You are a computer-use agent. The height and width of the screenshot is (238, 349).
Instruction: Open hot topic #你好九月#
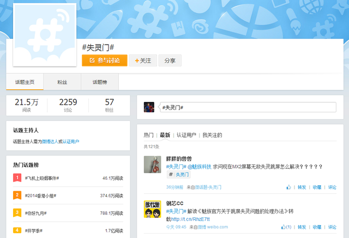coord(35,213)
